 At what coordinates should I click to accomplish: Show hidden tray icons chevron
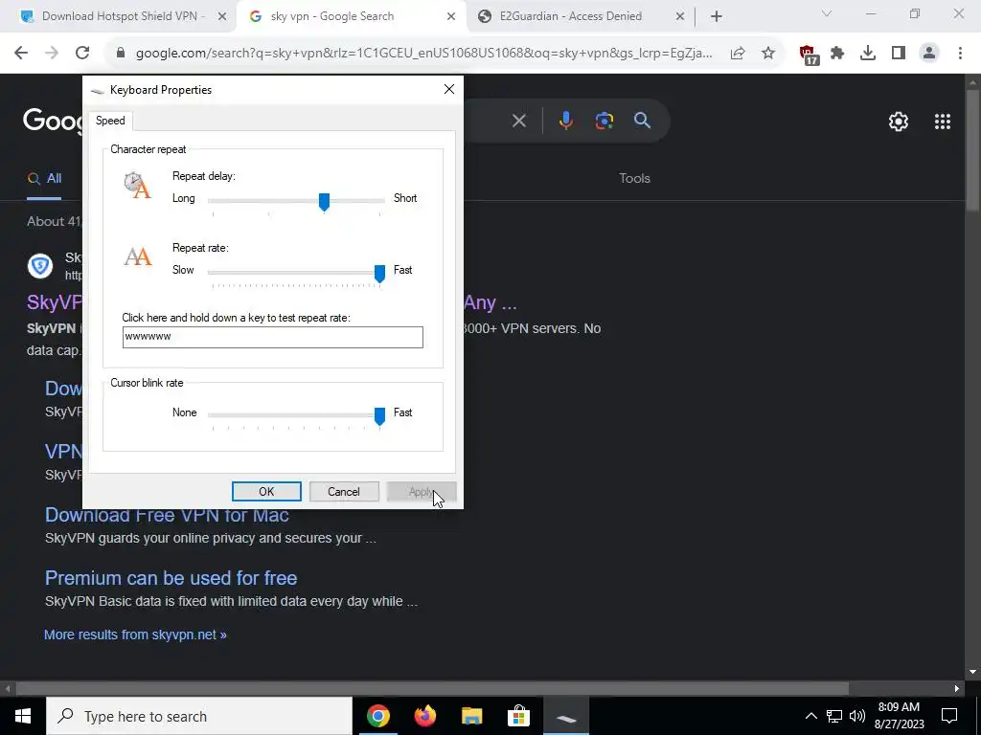810,716
